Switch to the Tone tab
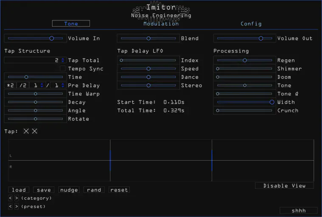Screen dimensions: 322x217 [x=71, y=24]
